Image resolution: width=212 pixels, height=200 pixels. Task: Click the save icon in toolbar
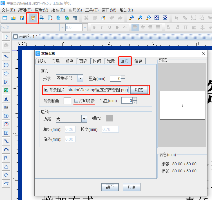[22, 18]
